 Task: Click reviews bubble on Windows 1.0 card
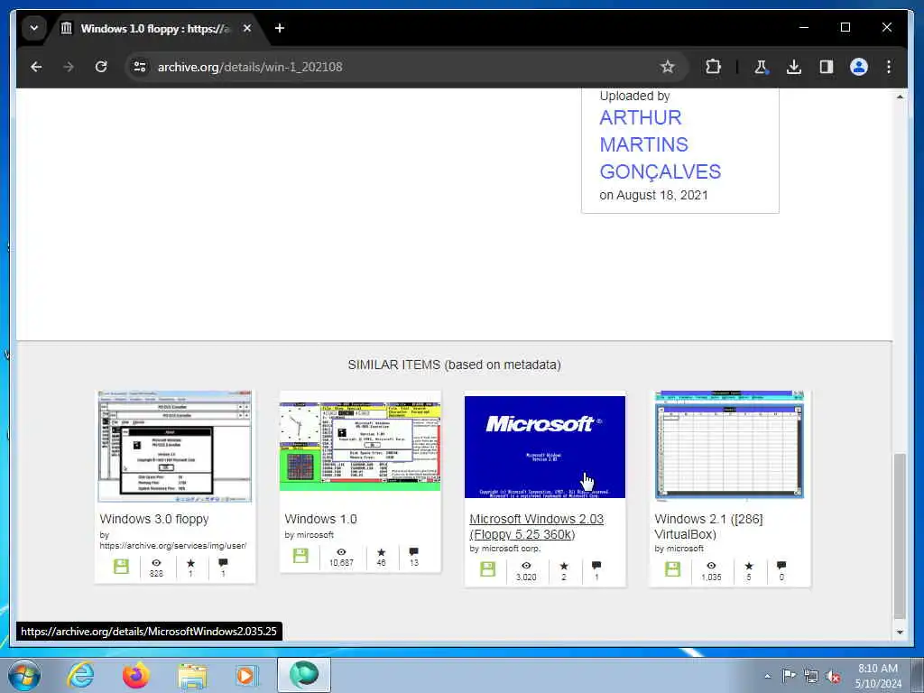point(413,552)
